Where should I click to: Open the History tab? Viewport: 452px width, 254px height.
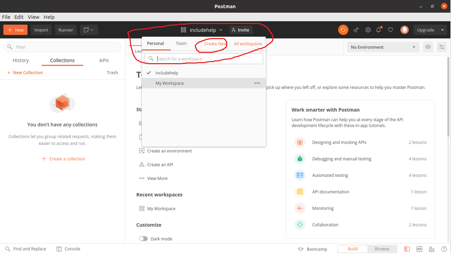coord(20,60)
